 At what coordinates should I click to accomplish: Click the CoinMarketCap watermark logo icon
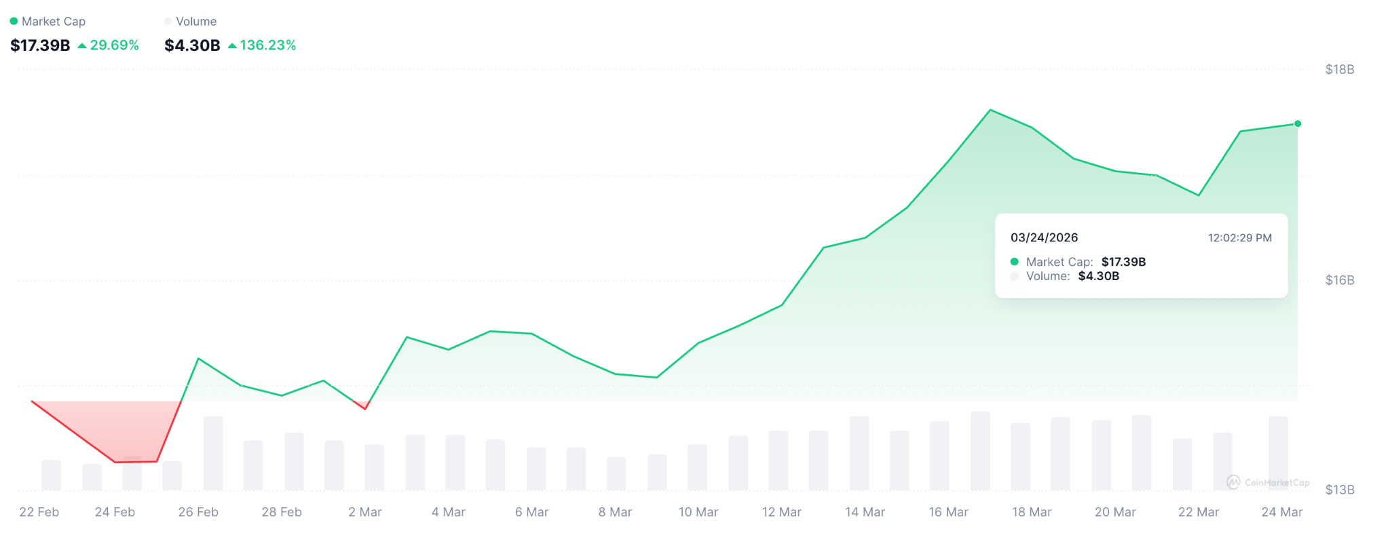pyautogui.click(x=1233, y=482)
